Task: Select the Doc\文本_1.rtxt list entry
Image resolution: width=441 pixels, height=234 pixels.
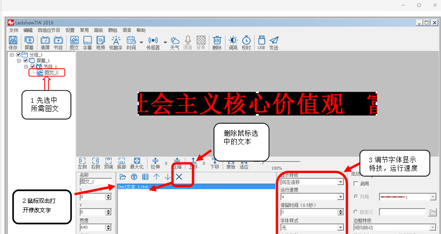Action: point(134,187)
